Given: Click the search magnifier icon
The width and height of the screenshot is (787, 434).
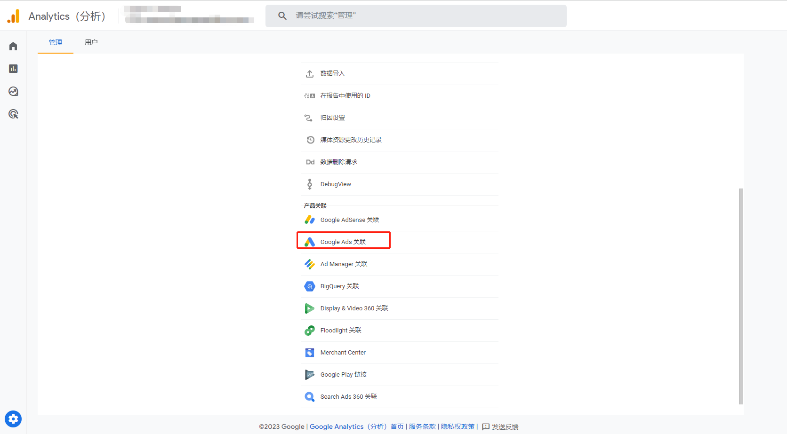Looking at the screenshot, I should (x=282, y=16).
